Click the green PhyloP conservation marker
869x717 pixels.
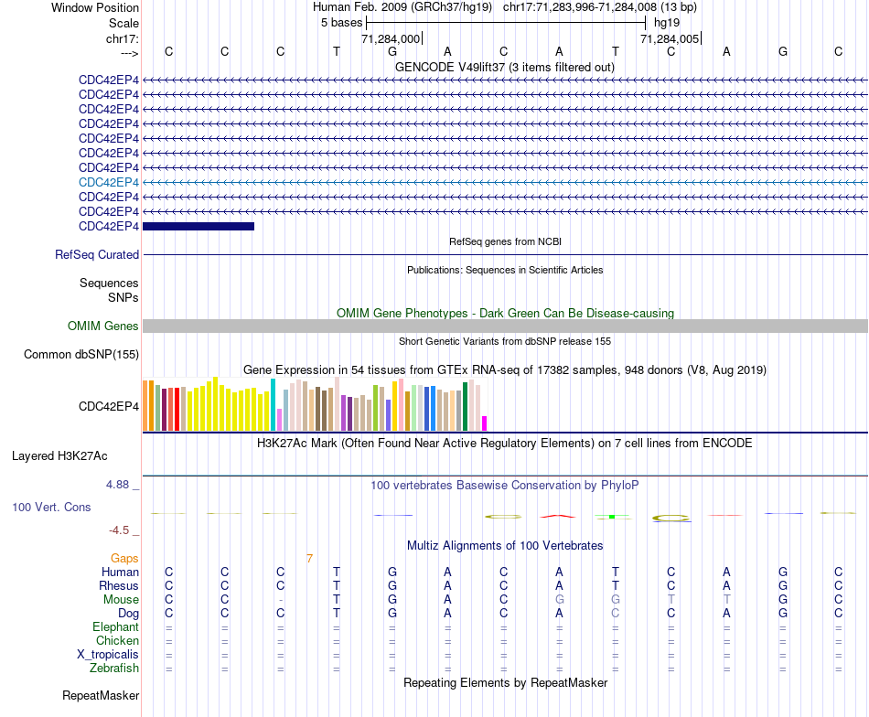point(612,517)
